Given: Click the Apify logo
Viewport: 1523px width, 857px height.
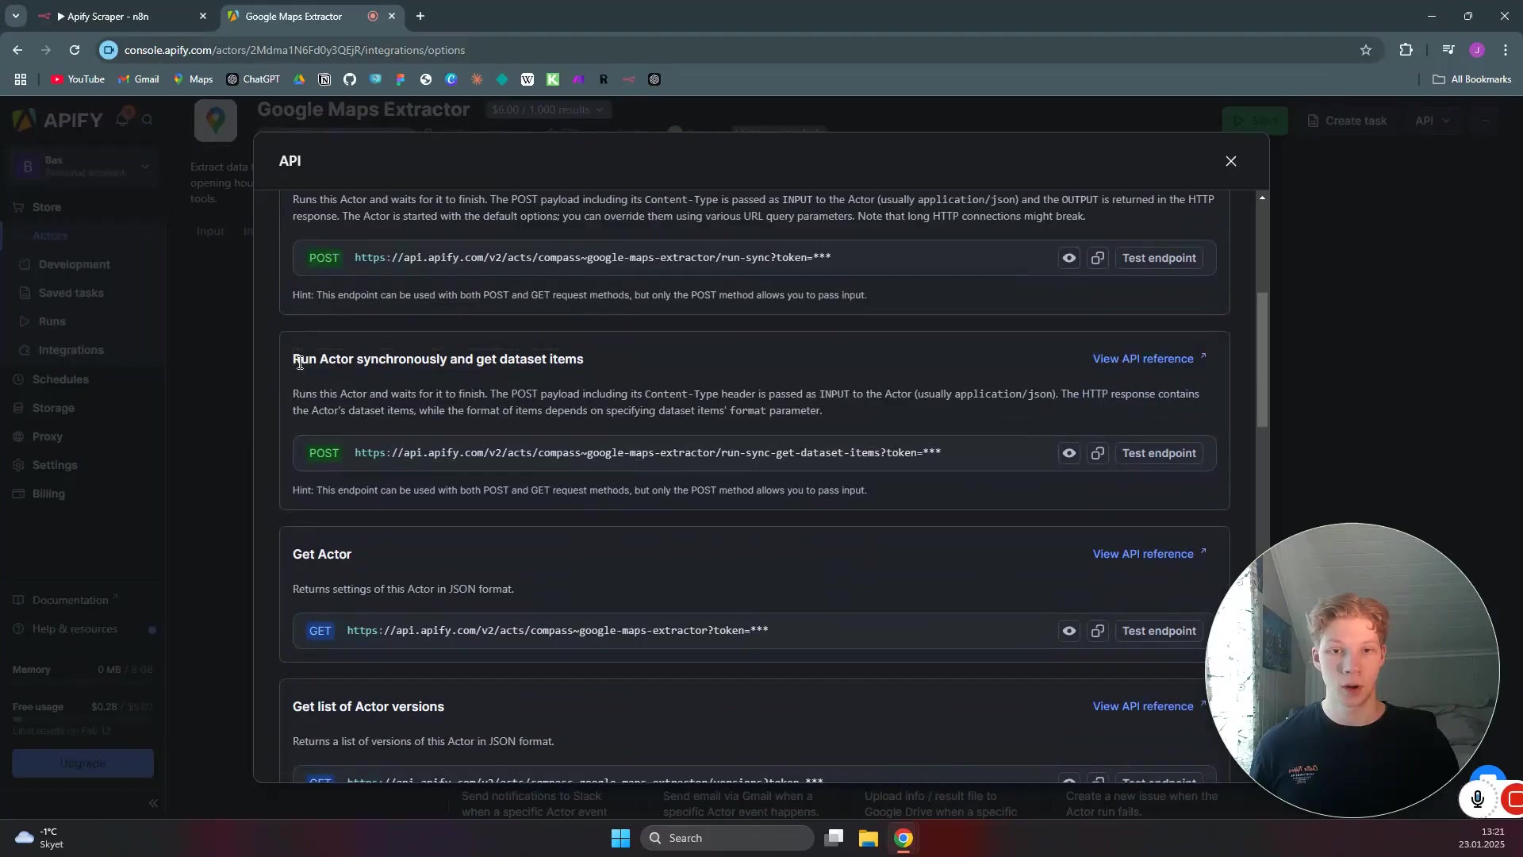Looking at the screenshot, I should pos(59,120).
